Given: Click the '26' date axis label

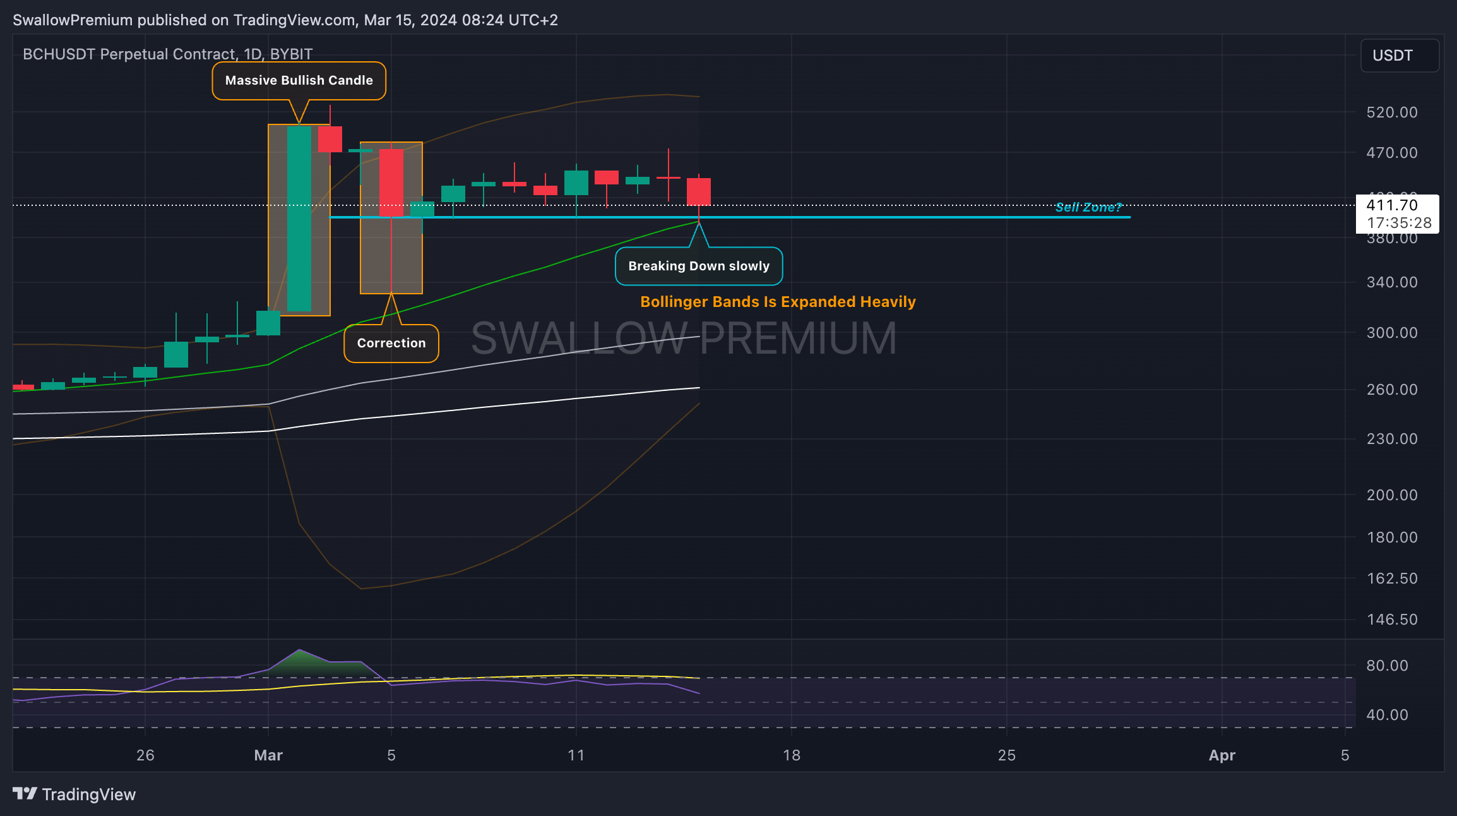Looking at the screenshot, I should pyautogui.click(x=145, y=755).
